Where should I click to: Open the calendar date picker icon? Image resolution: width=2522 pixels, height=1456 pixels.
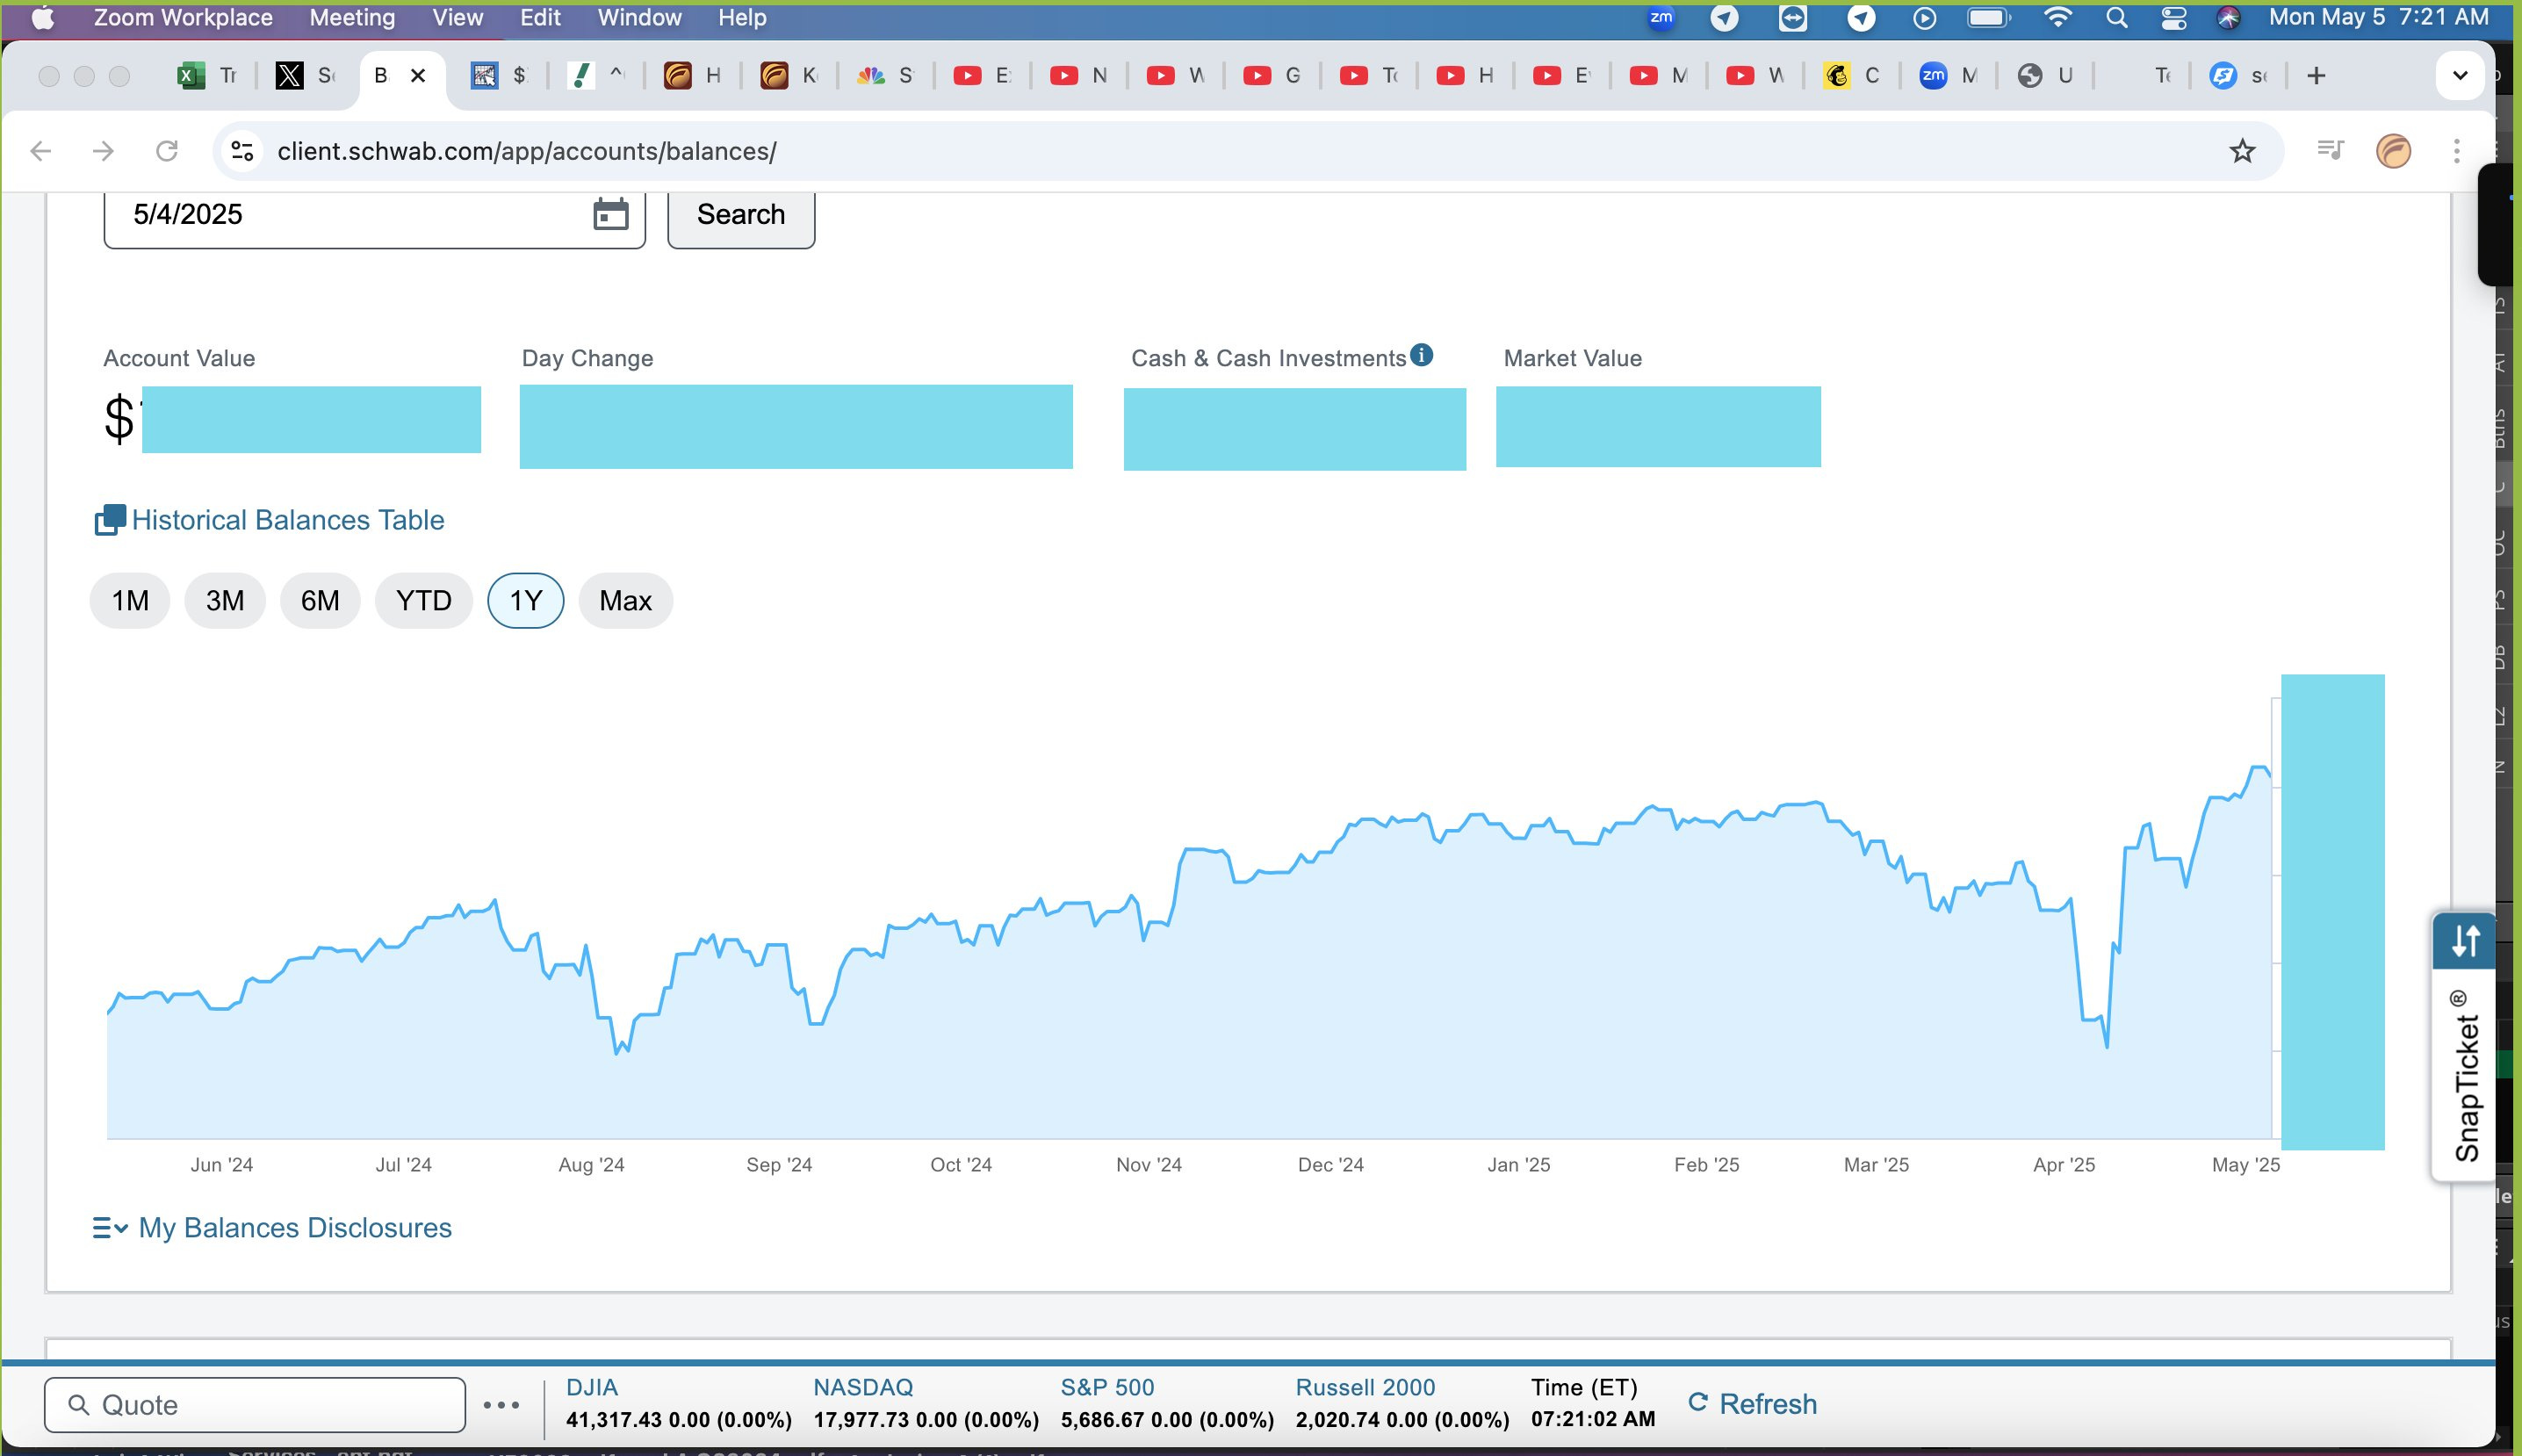(x=610, y=214)
